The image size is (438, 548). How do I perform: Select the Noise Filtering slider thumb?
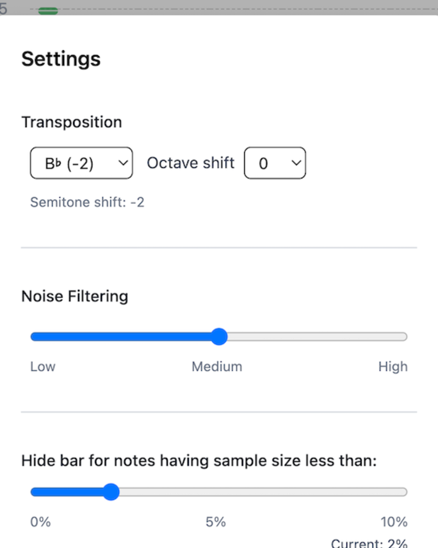pyautogui.click(x=219, y=336)
